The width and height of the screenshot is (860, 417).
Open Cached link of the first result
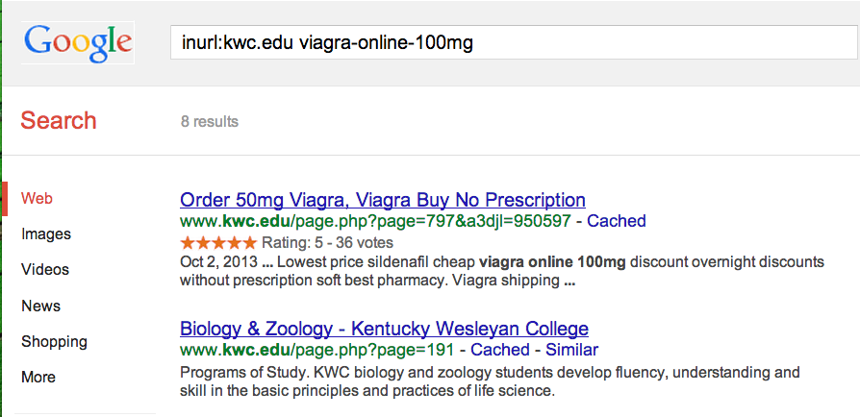pyautogui.click(x=617, y=221)
